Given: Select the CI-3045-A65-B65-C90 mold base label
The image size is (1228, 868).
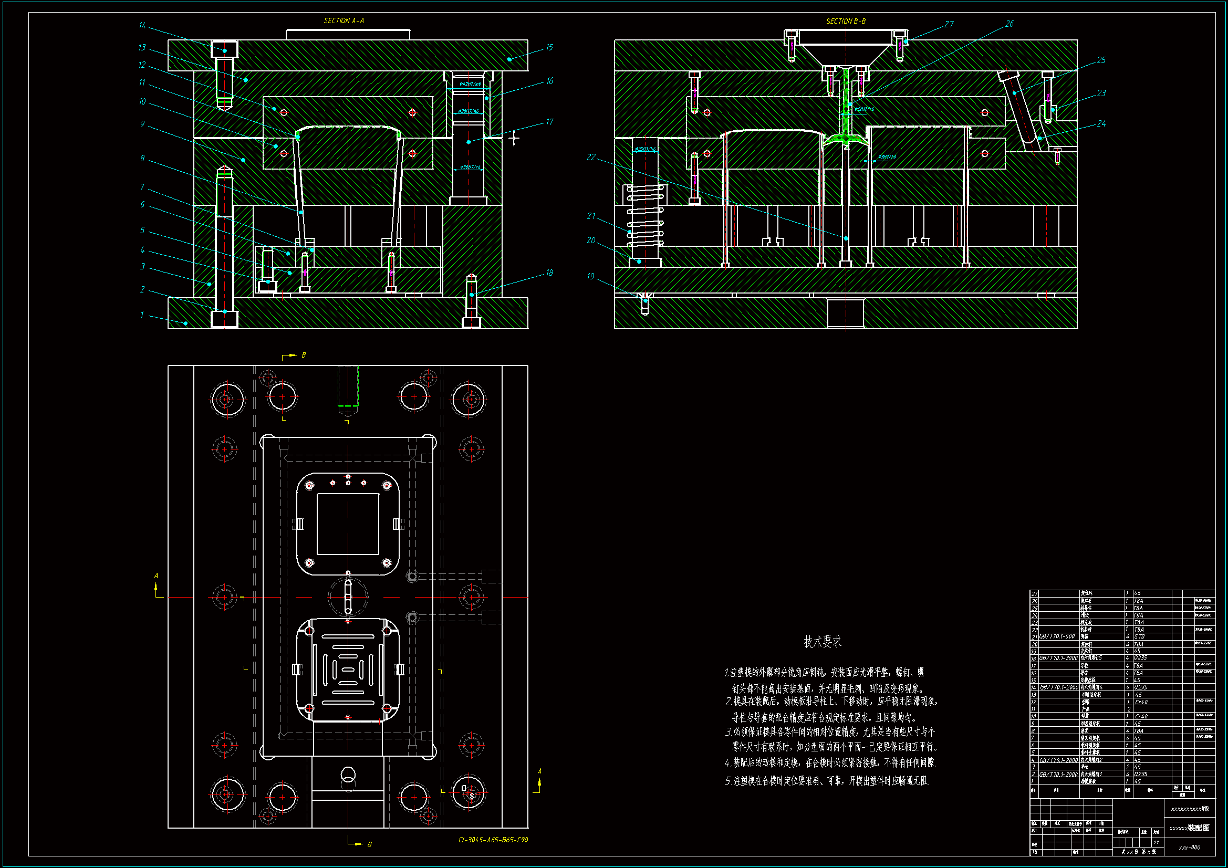Looking at the screenshot, I should tap(493, 840).
